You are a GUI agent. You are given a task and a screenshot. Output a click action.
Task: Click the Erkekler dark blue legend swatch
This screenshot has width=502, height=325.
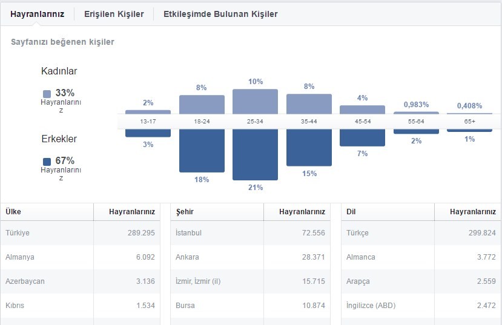[x=47, y=162]
